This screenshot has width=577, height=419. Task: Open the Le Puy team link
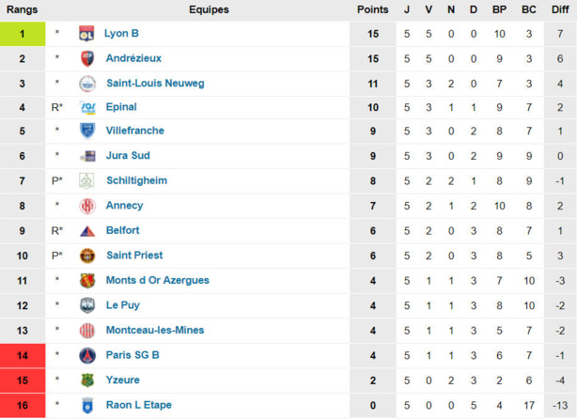[x=123, y=305]
